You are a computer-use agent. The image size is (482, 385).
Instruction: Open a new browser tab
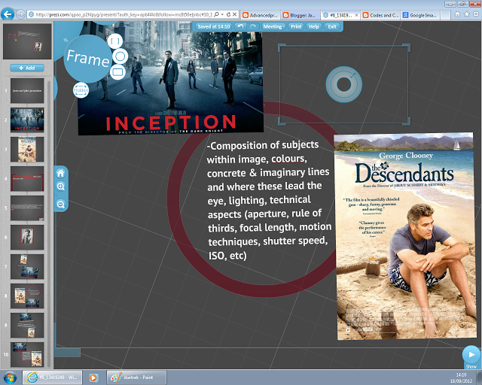[x=445, y=15]
